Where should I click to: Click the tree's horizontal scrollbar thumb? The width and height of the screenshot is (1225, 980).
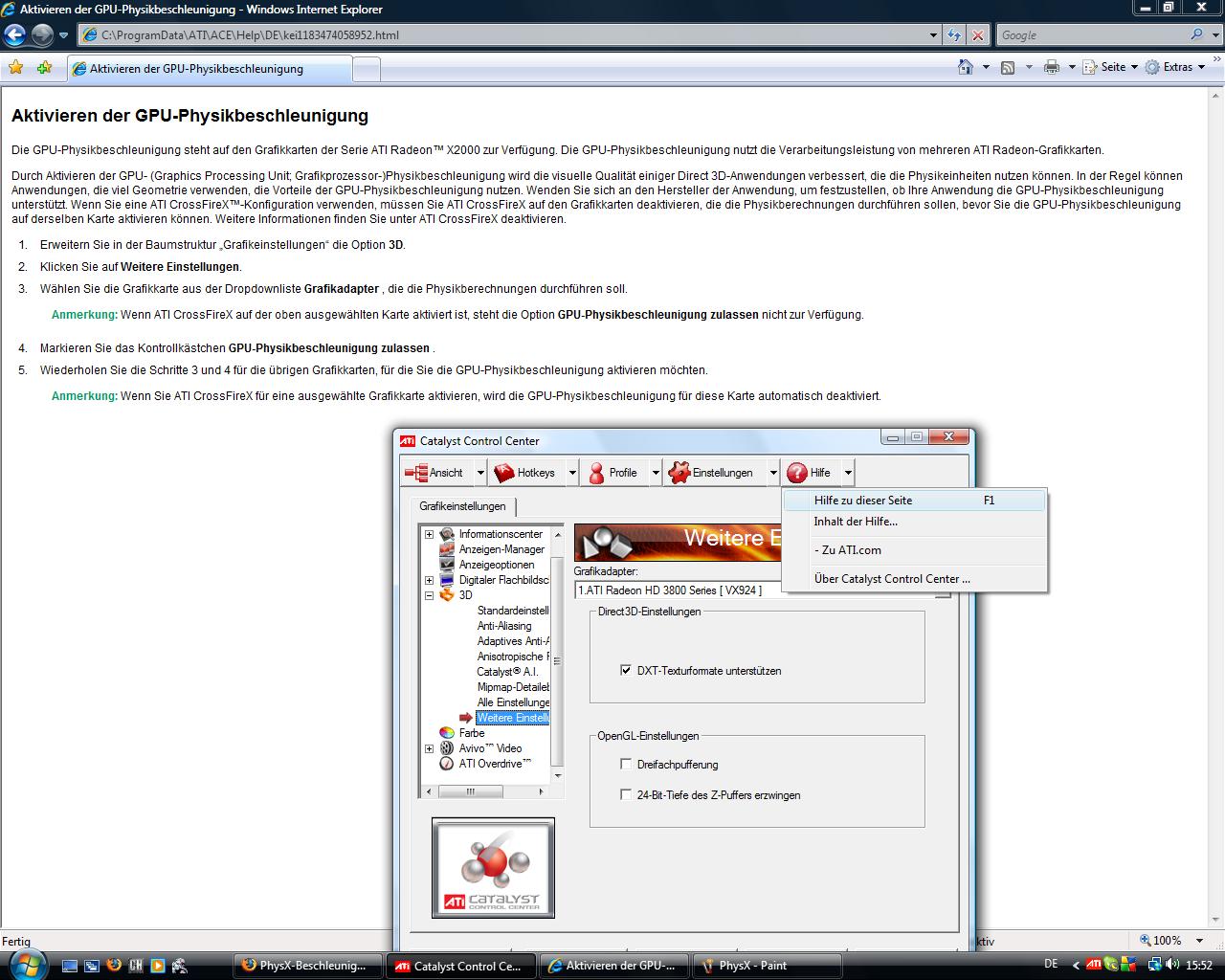471,791
